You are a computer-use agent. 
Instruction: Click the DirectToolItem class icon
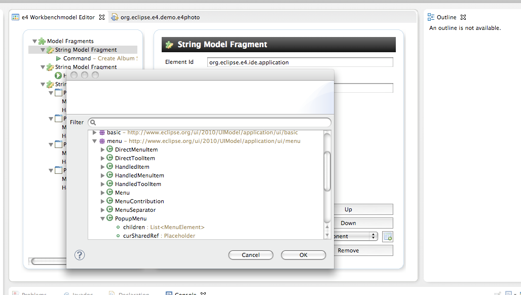[x=109, y=158]
